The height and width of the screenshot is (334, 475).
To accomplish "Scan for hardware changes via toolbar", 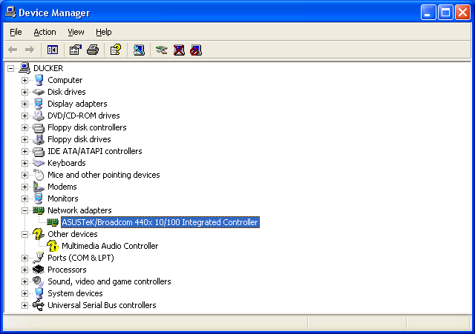I will [139, 50].
